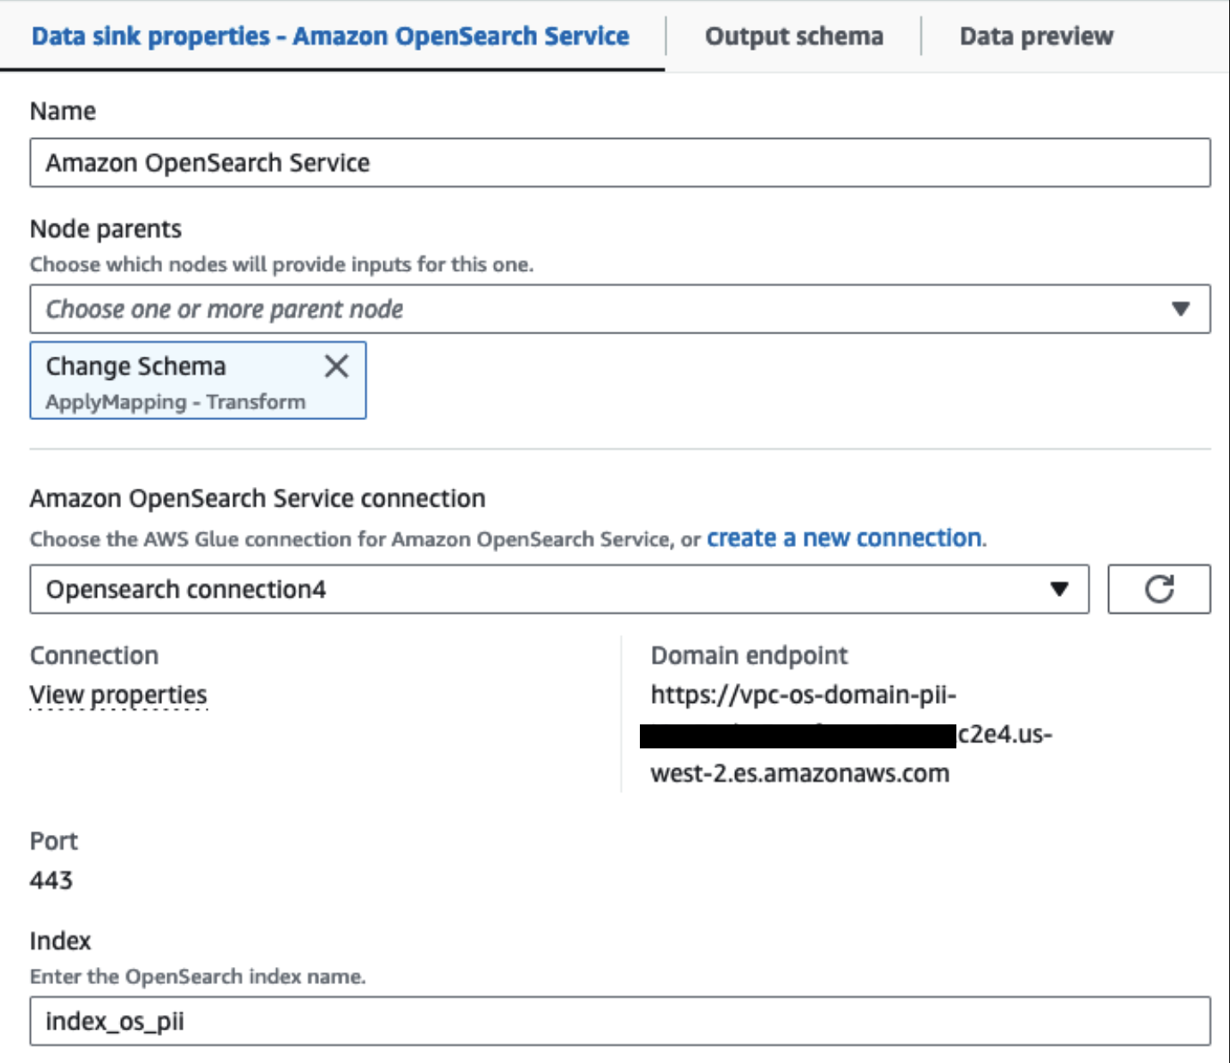Dismiss the Change Schema parent node
The image size is (1230, 1063).
(336, 366)
